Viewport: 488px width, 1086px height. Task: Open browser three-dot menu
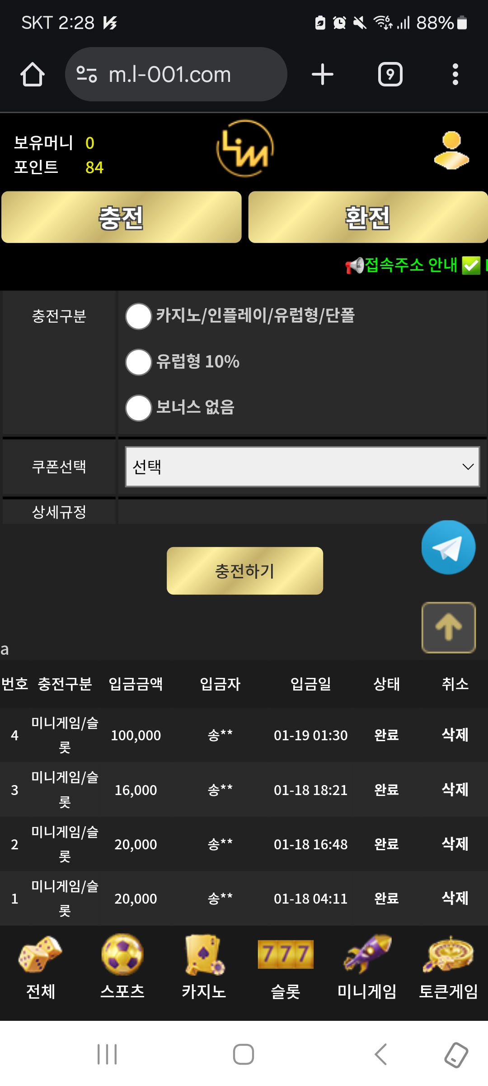pyautogui.click(x=455, y=75)
